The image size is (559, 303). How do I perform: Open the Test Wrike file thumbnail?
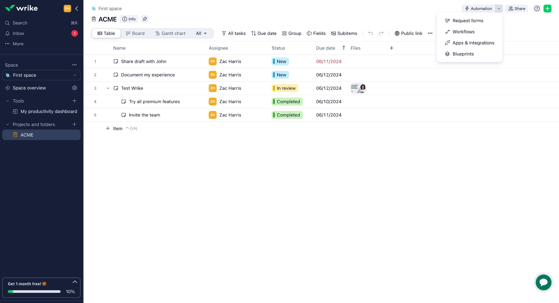(x=358, y=88)
